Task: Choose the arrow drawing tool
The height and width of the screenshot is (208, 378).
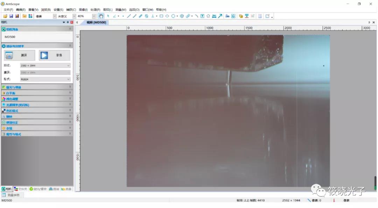Action: (x=220, y=16)
